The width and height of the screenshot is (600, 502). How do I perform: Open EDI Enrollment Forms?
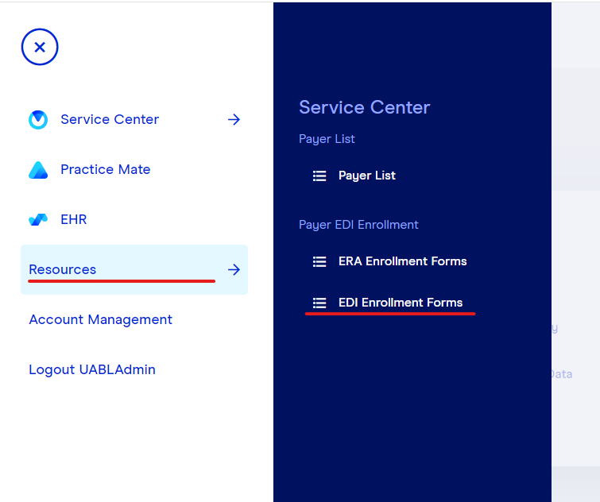pyautogui.click(x=401, y=303)
